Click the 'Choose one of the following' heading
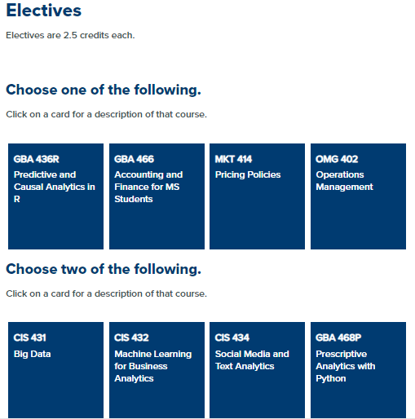The width and height of the screenshot is (415, 419). coord(104,90)
